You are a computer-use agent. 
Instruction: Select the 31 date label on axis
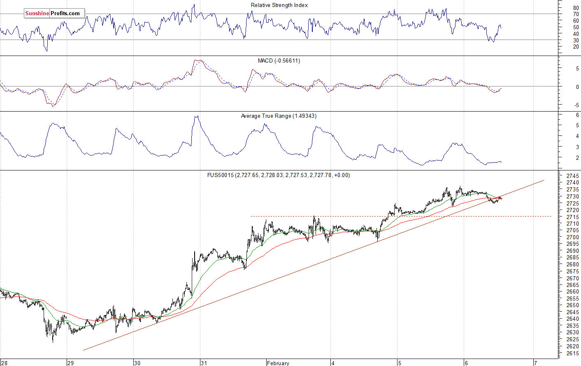click(204, 363)
